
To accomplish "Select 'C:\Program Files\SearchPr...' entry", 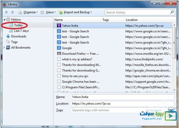I will point(113,87).
